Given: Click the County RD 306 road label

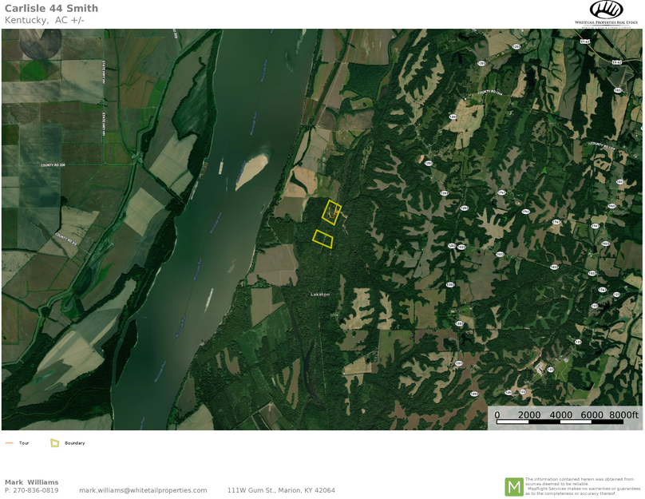Looking at the screenshot, I should (52, 165).
